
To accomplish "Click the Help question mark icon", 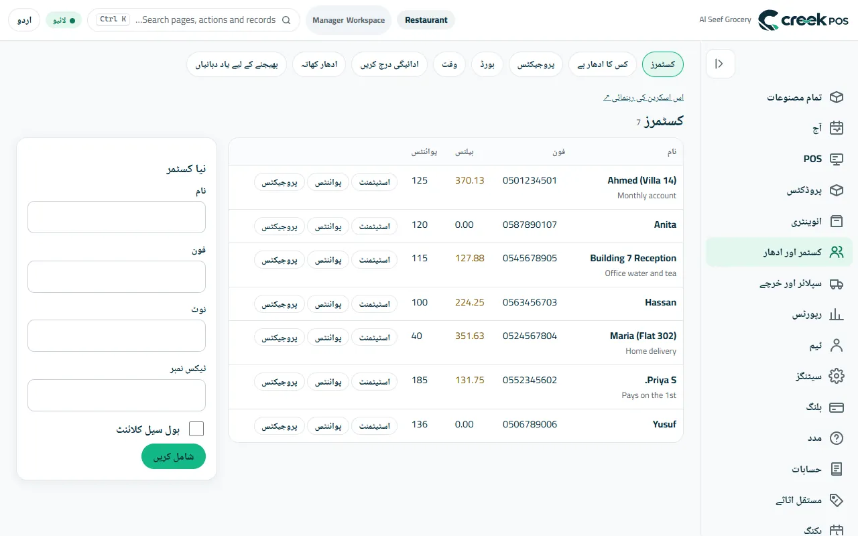I will pyautogui.click(x=836, y=438).
